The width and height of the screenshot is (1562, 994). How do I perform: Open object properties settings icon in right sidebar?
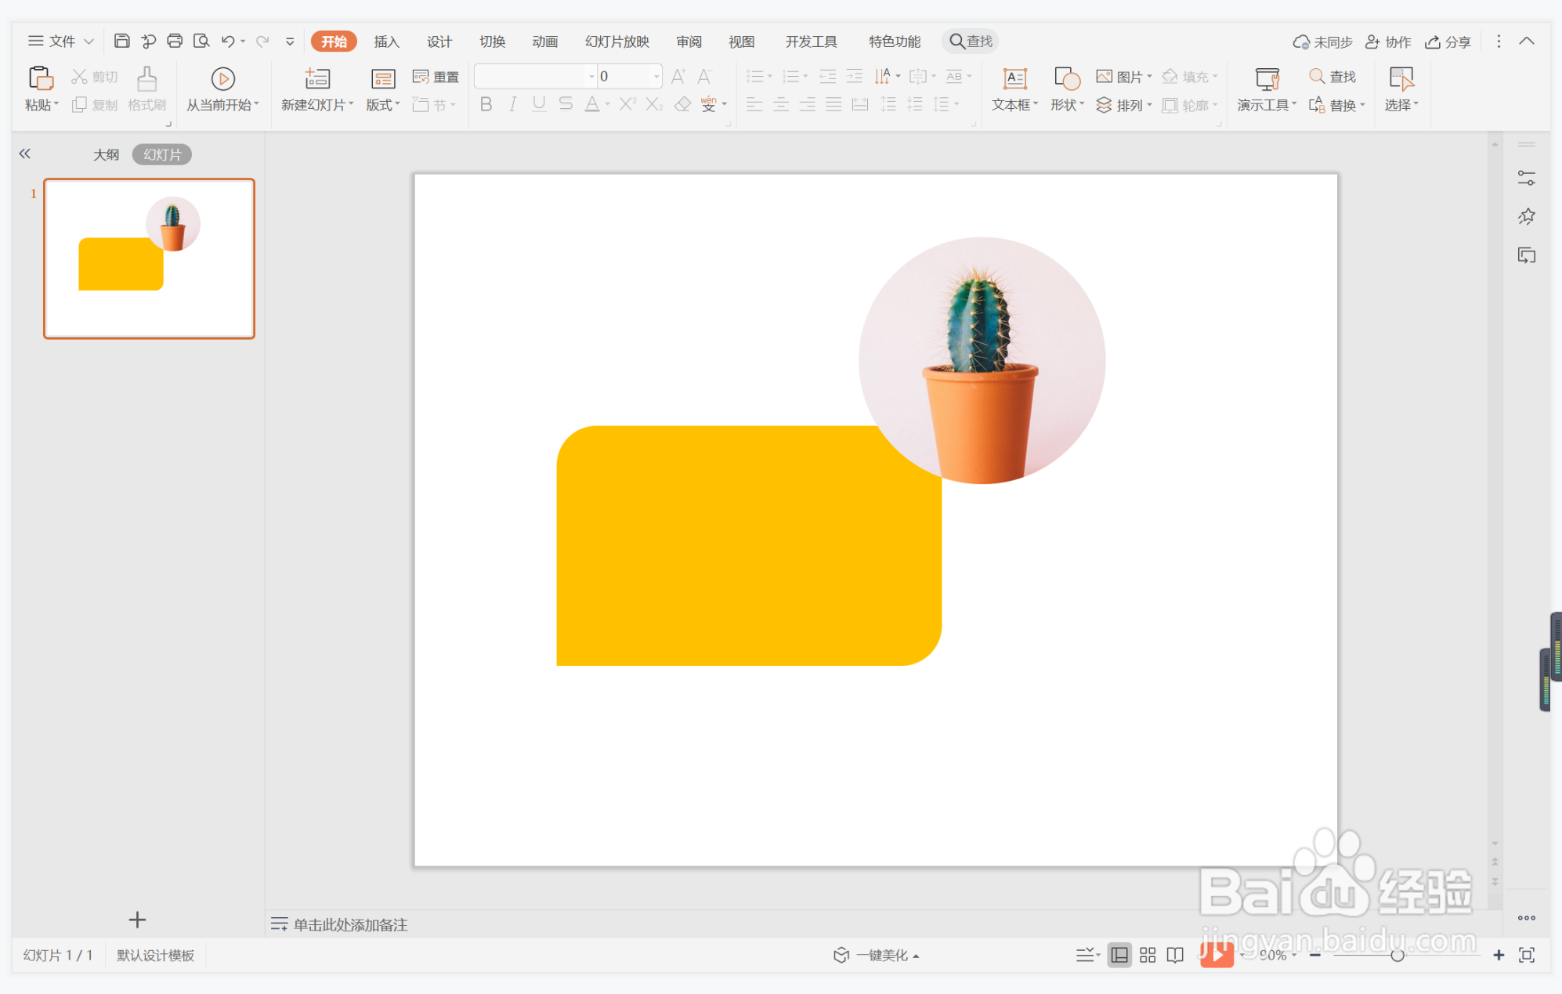pyautogui.click(x=1526, y=179)
